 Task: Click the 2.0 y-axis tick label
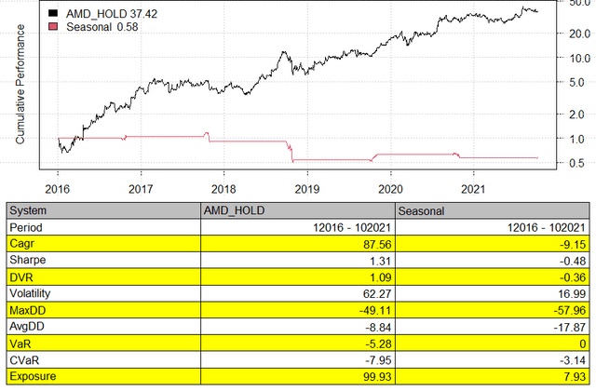[576, 115]
